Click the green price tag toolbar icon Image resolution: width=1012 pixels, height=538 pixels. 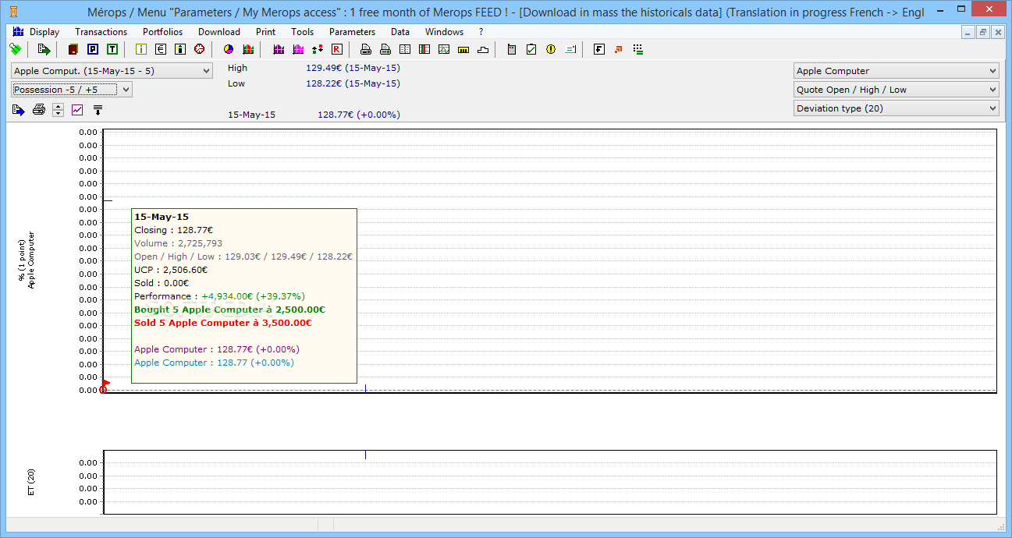point(15,49)
